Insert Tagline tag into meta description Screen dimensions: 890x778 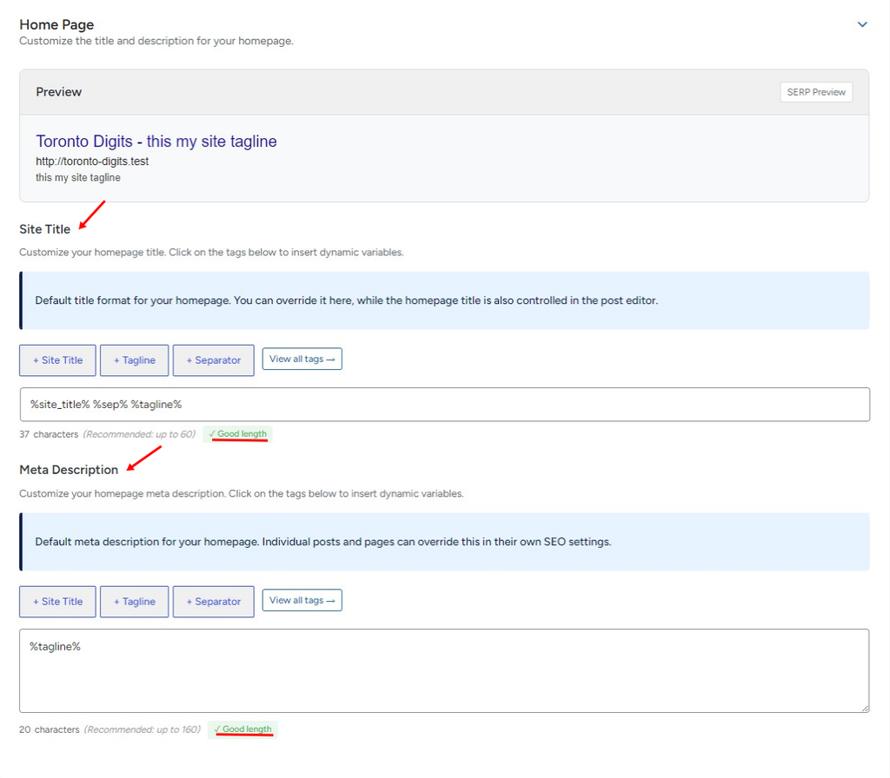pyautogui.click(x=134, y=602)
